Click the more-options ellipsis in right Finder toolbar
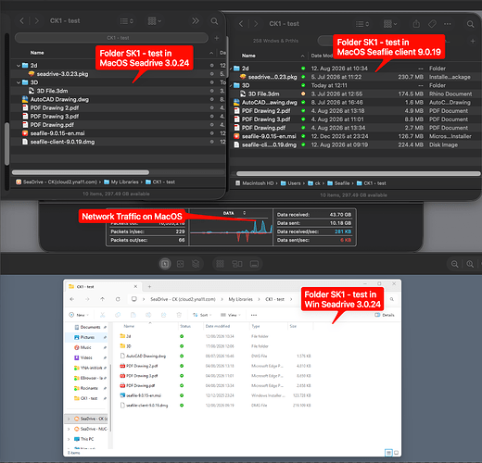482x463 pixels. [x=447, y=24]
